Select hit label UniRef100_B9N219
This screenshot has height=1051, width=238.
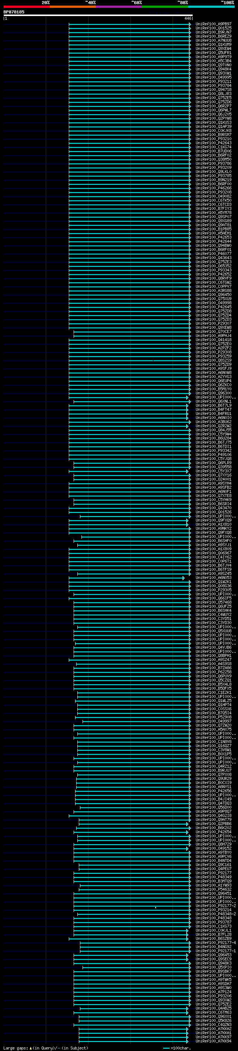pyautogui.click(x=213, y=180)
